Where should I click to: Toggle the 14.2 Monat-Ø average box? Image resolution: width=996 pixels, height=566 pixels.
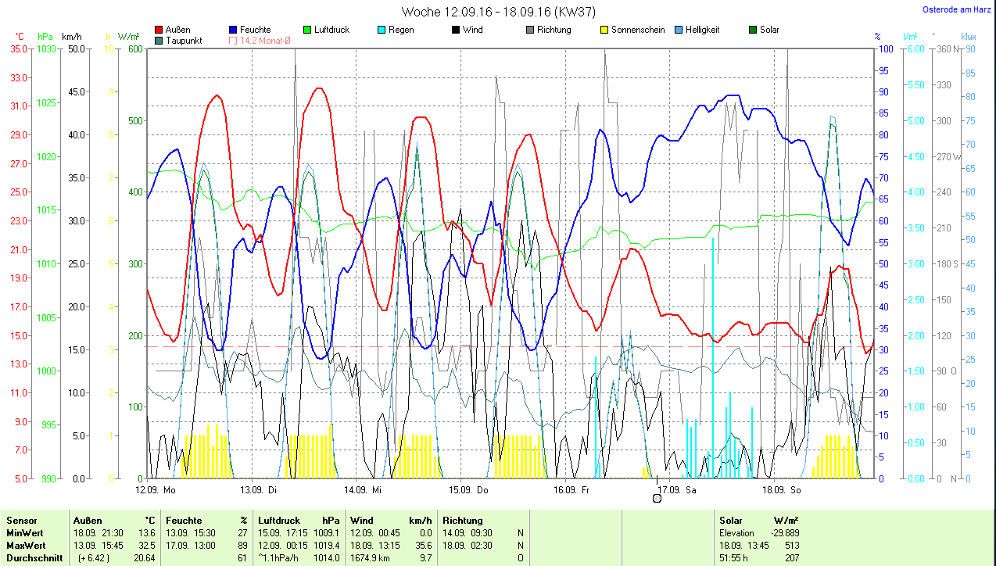coord(233,41)
